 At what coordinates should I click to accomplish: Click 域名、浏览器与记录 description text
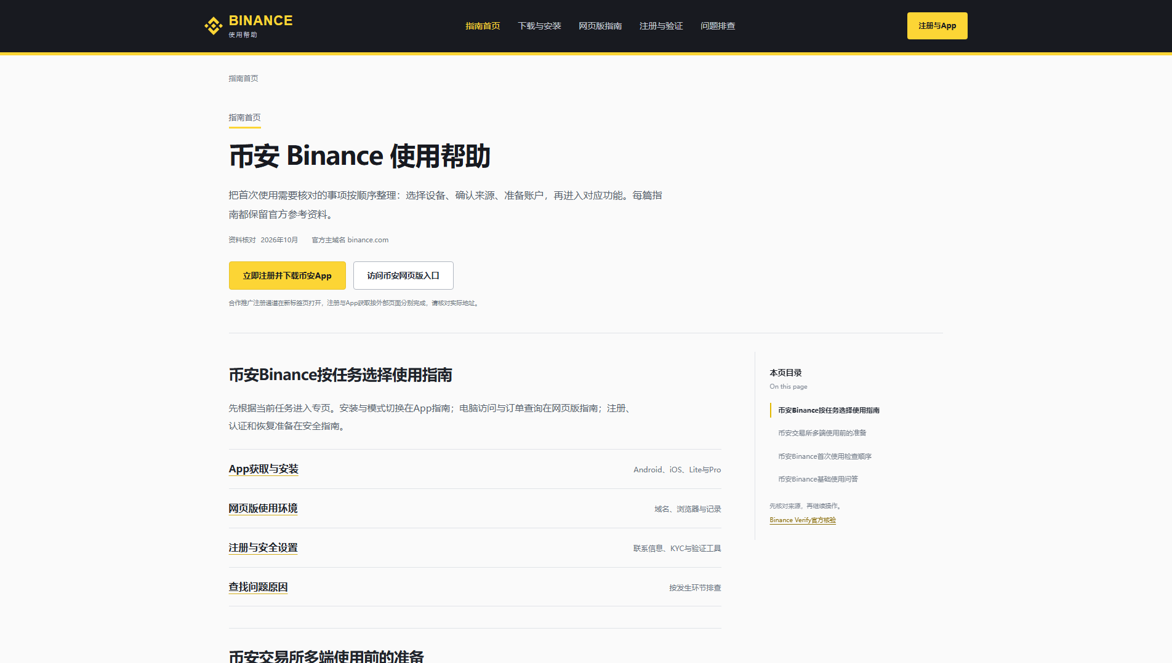pos(688,509)
